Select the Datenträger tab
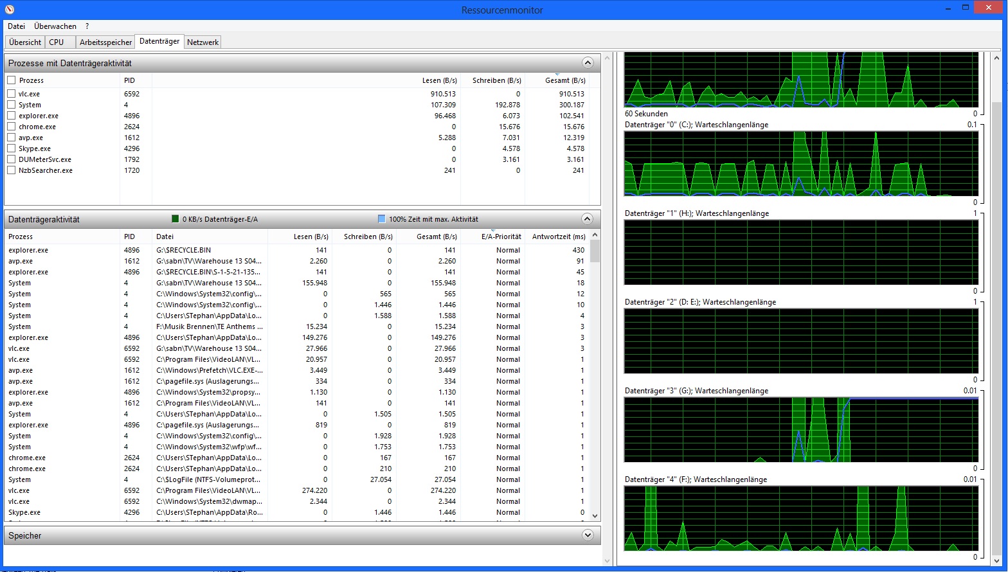 click(x=159, y=41)
